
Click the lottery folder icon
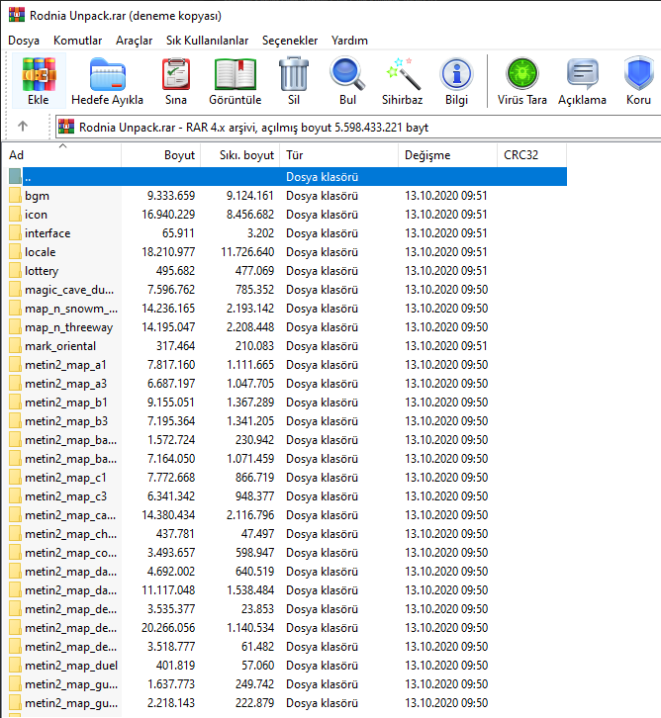click(x=15, y=271)
